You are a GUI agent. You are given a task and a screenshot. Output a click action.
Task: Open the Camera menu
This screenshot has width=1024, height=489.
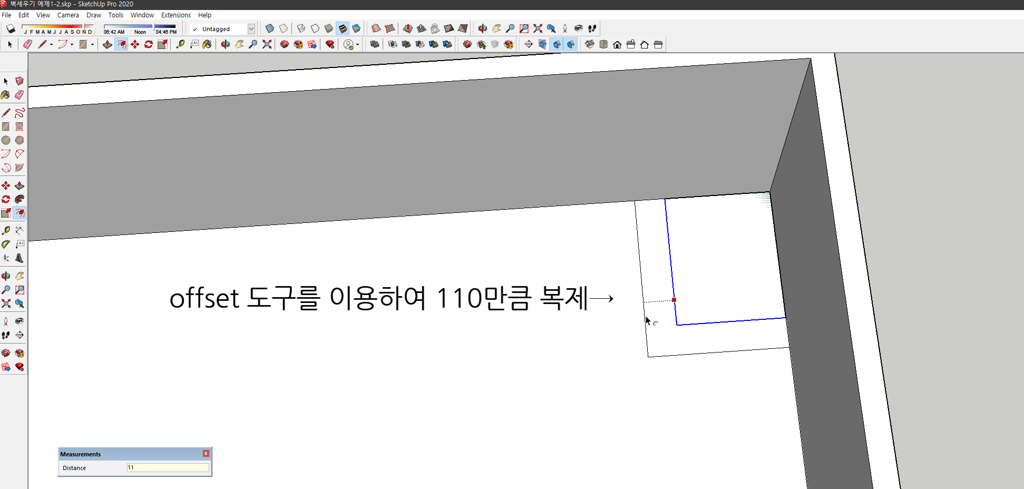[x=68, y=15]
